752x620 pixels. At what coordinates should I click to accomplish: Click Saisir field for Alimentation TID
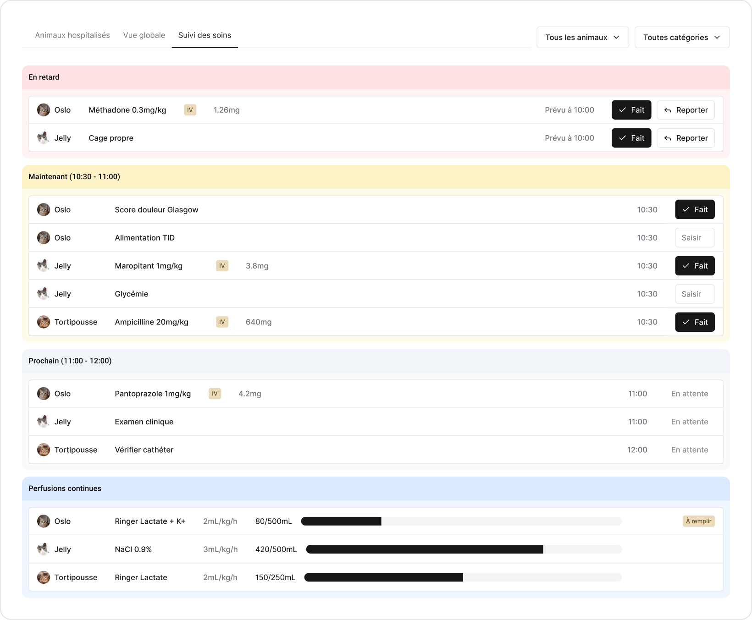pyautogui.click(x=695, y=238)
